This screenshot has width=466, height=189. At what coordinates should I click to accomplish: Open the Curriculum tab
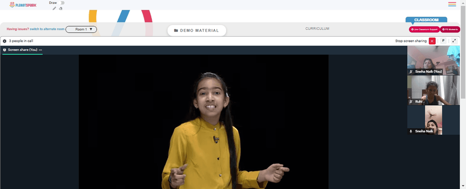pyautogui.click(x=317, y=29)
